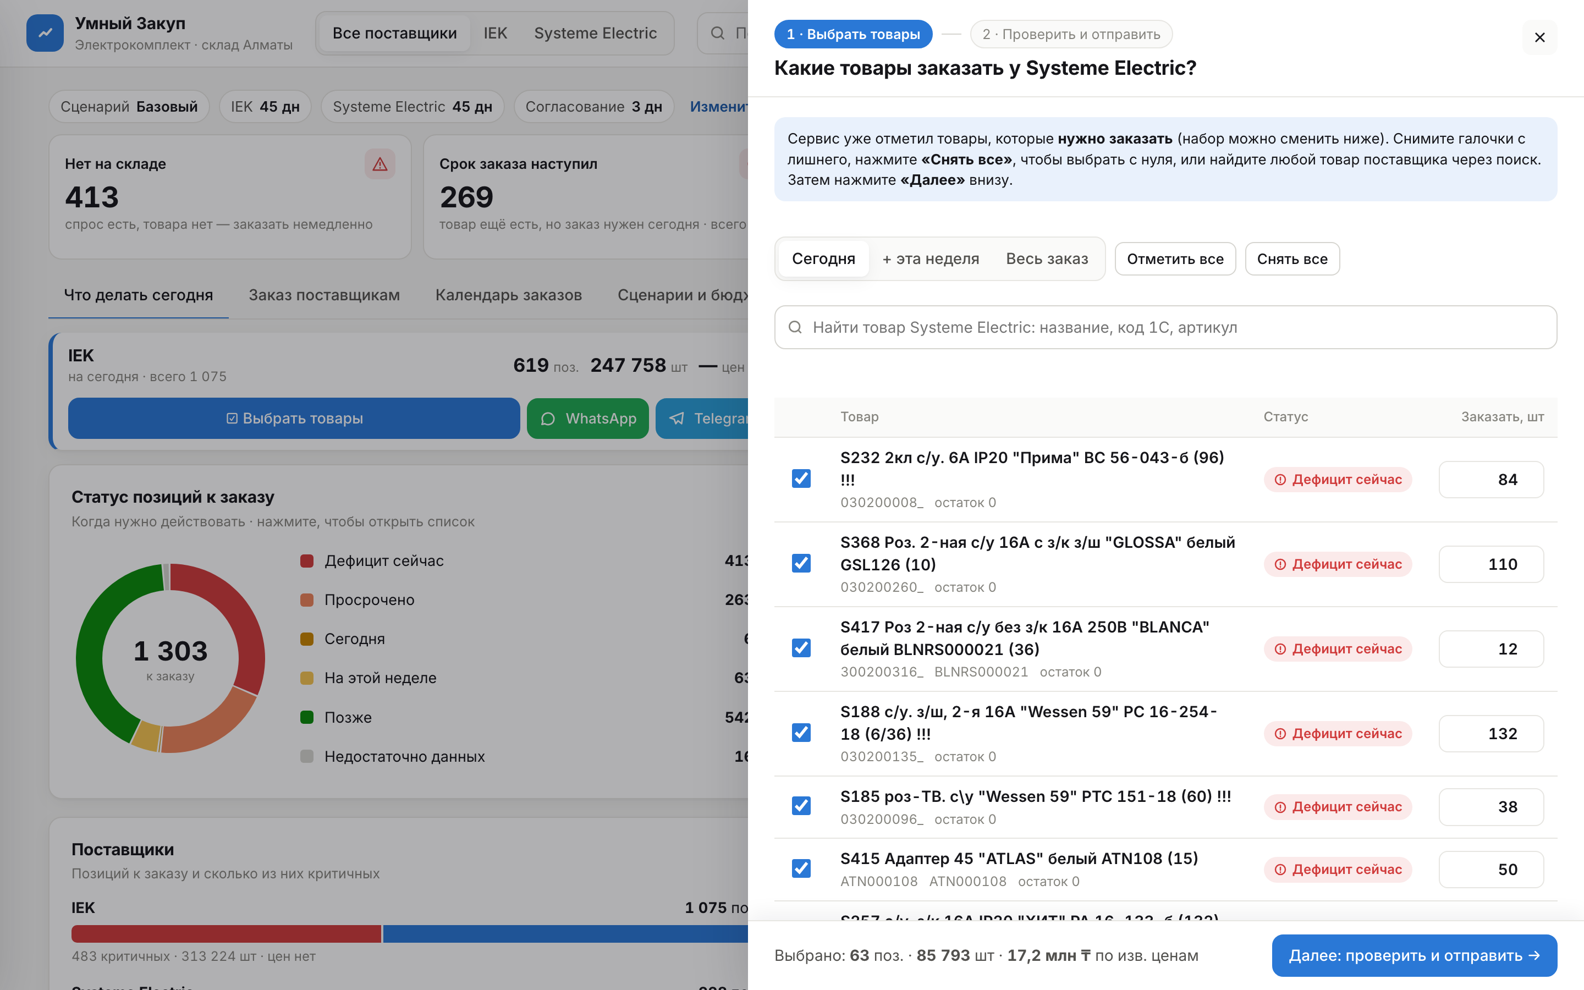Open the Календарь заказов tab
Screen dimensions: 1584x990
(x=509, y=295)
